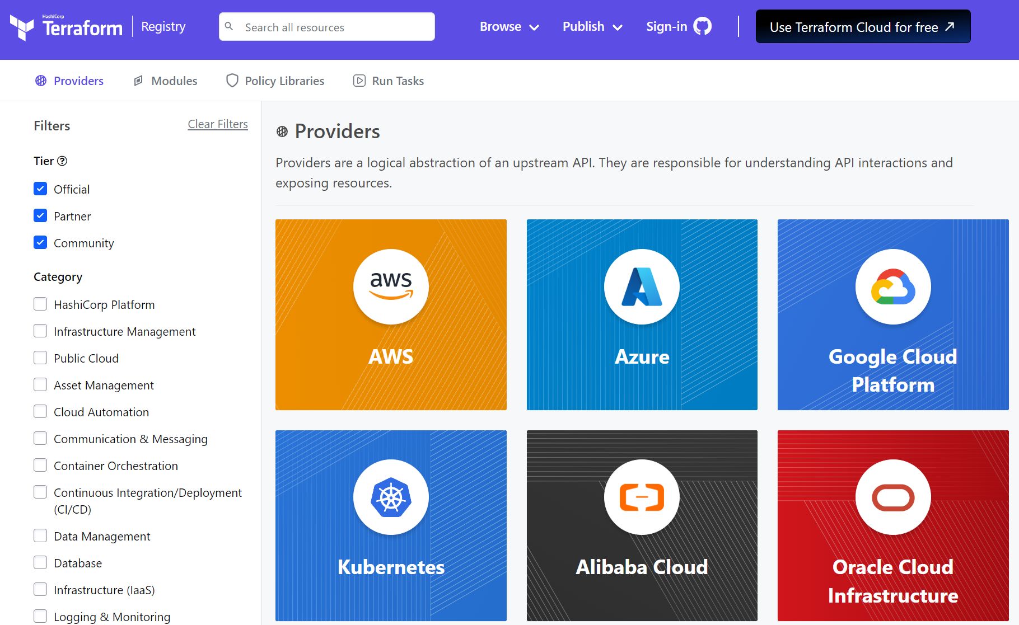Open the Google Cloud Platform card
The image size is (1019, 625).
[893, 314]
